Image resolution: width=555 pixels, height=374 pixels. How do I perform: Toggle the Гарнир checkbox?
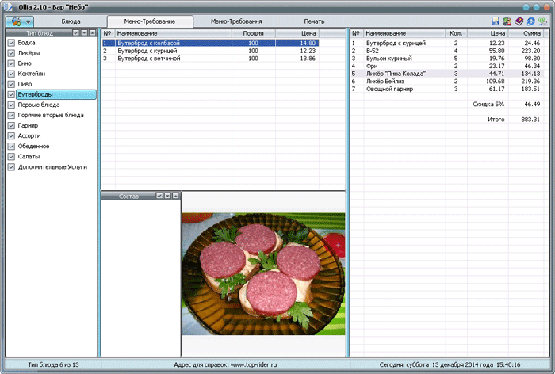coord(11,126)
